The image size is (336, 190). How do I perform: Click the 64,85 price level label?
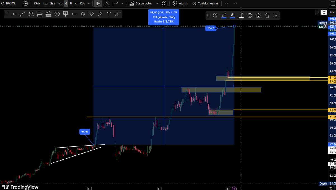coord(332,110)
